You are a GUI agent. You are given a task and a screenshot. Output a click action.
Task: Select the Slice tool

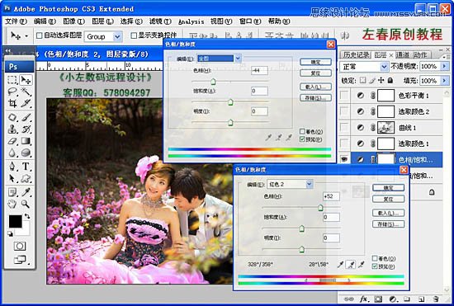tap(26, 103)
